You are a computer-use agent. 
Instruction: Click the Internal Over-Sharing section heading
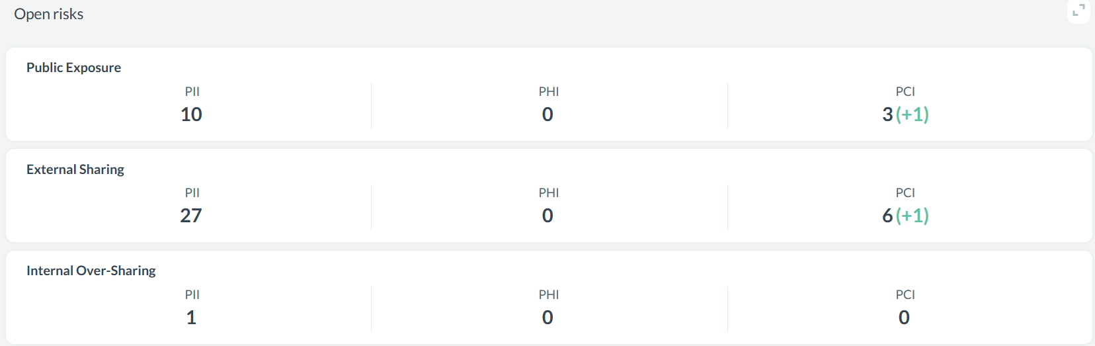(91, 271)
